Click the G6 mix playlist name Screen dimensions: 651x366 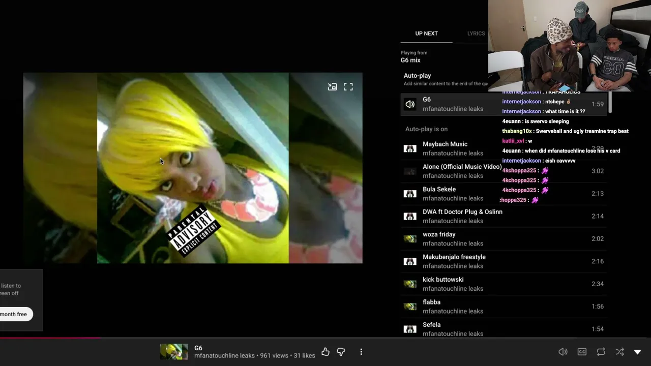[410, 60]
